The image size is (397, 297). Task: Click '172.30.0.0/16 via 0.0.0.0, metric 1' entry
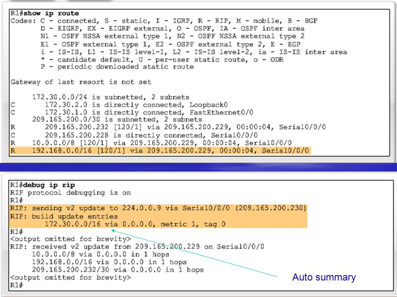[135, 224]
